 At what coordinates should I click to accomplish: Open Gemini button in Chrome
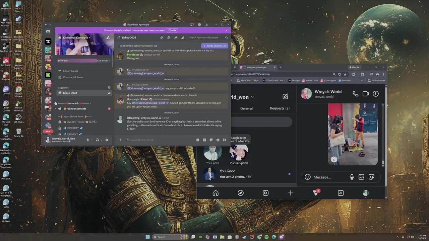(x=354, y=67)
